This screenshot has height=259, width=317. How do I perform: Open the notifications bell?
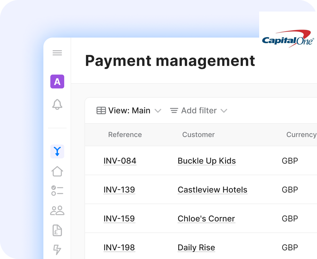[57, 104]
